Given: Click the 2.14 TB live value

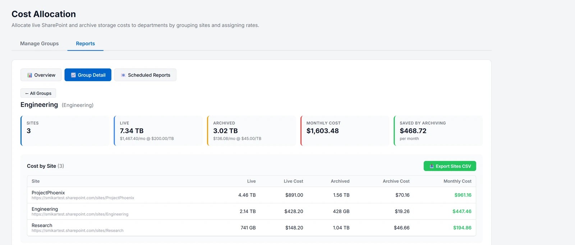Looking at the screenshot, I should click(248, 212).
